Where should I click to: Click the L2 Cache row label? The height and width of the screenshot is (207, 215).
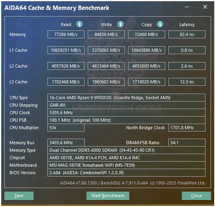tap(18, 66)
